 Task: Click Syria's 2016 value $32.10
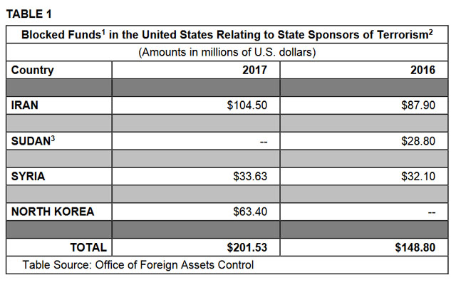416,176
